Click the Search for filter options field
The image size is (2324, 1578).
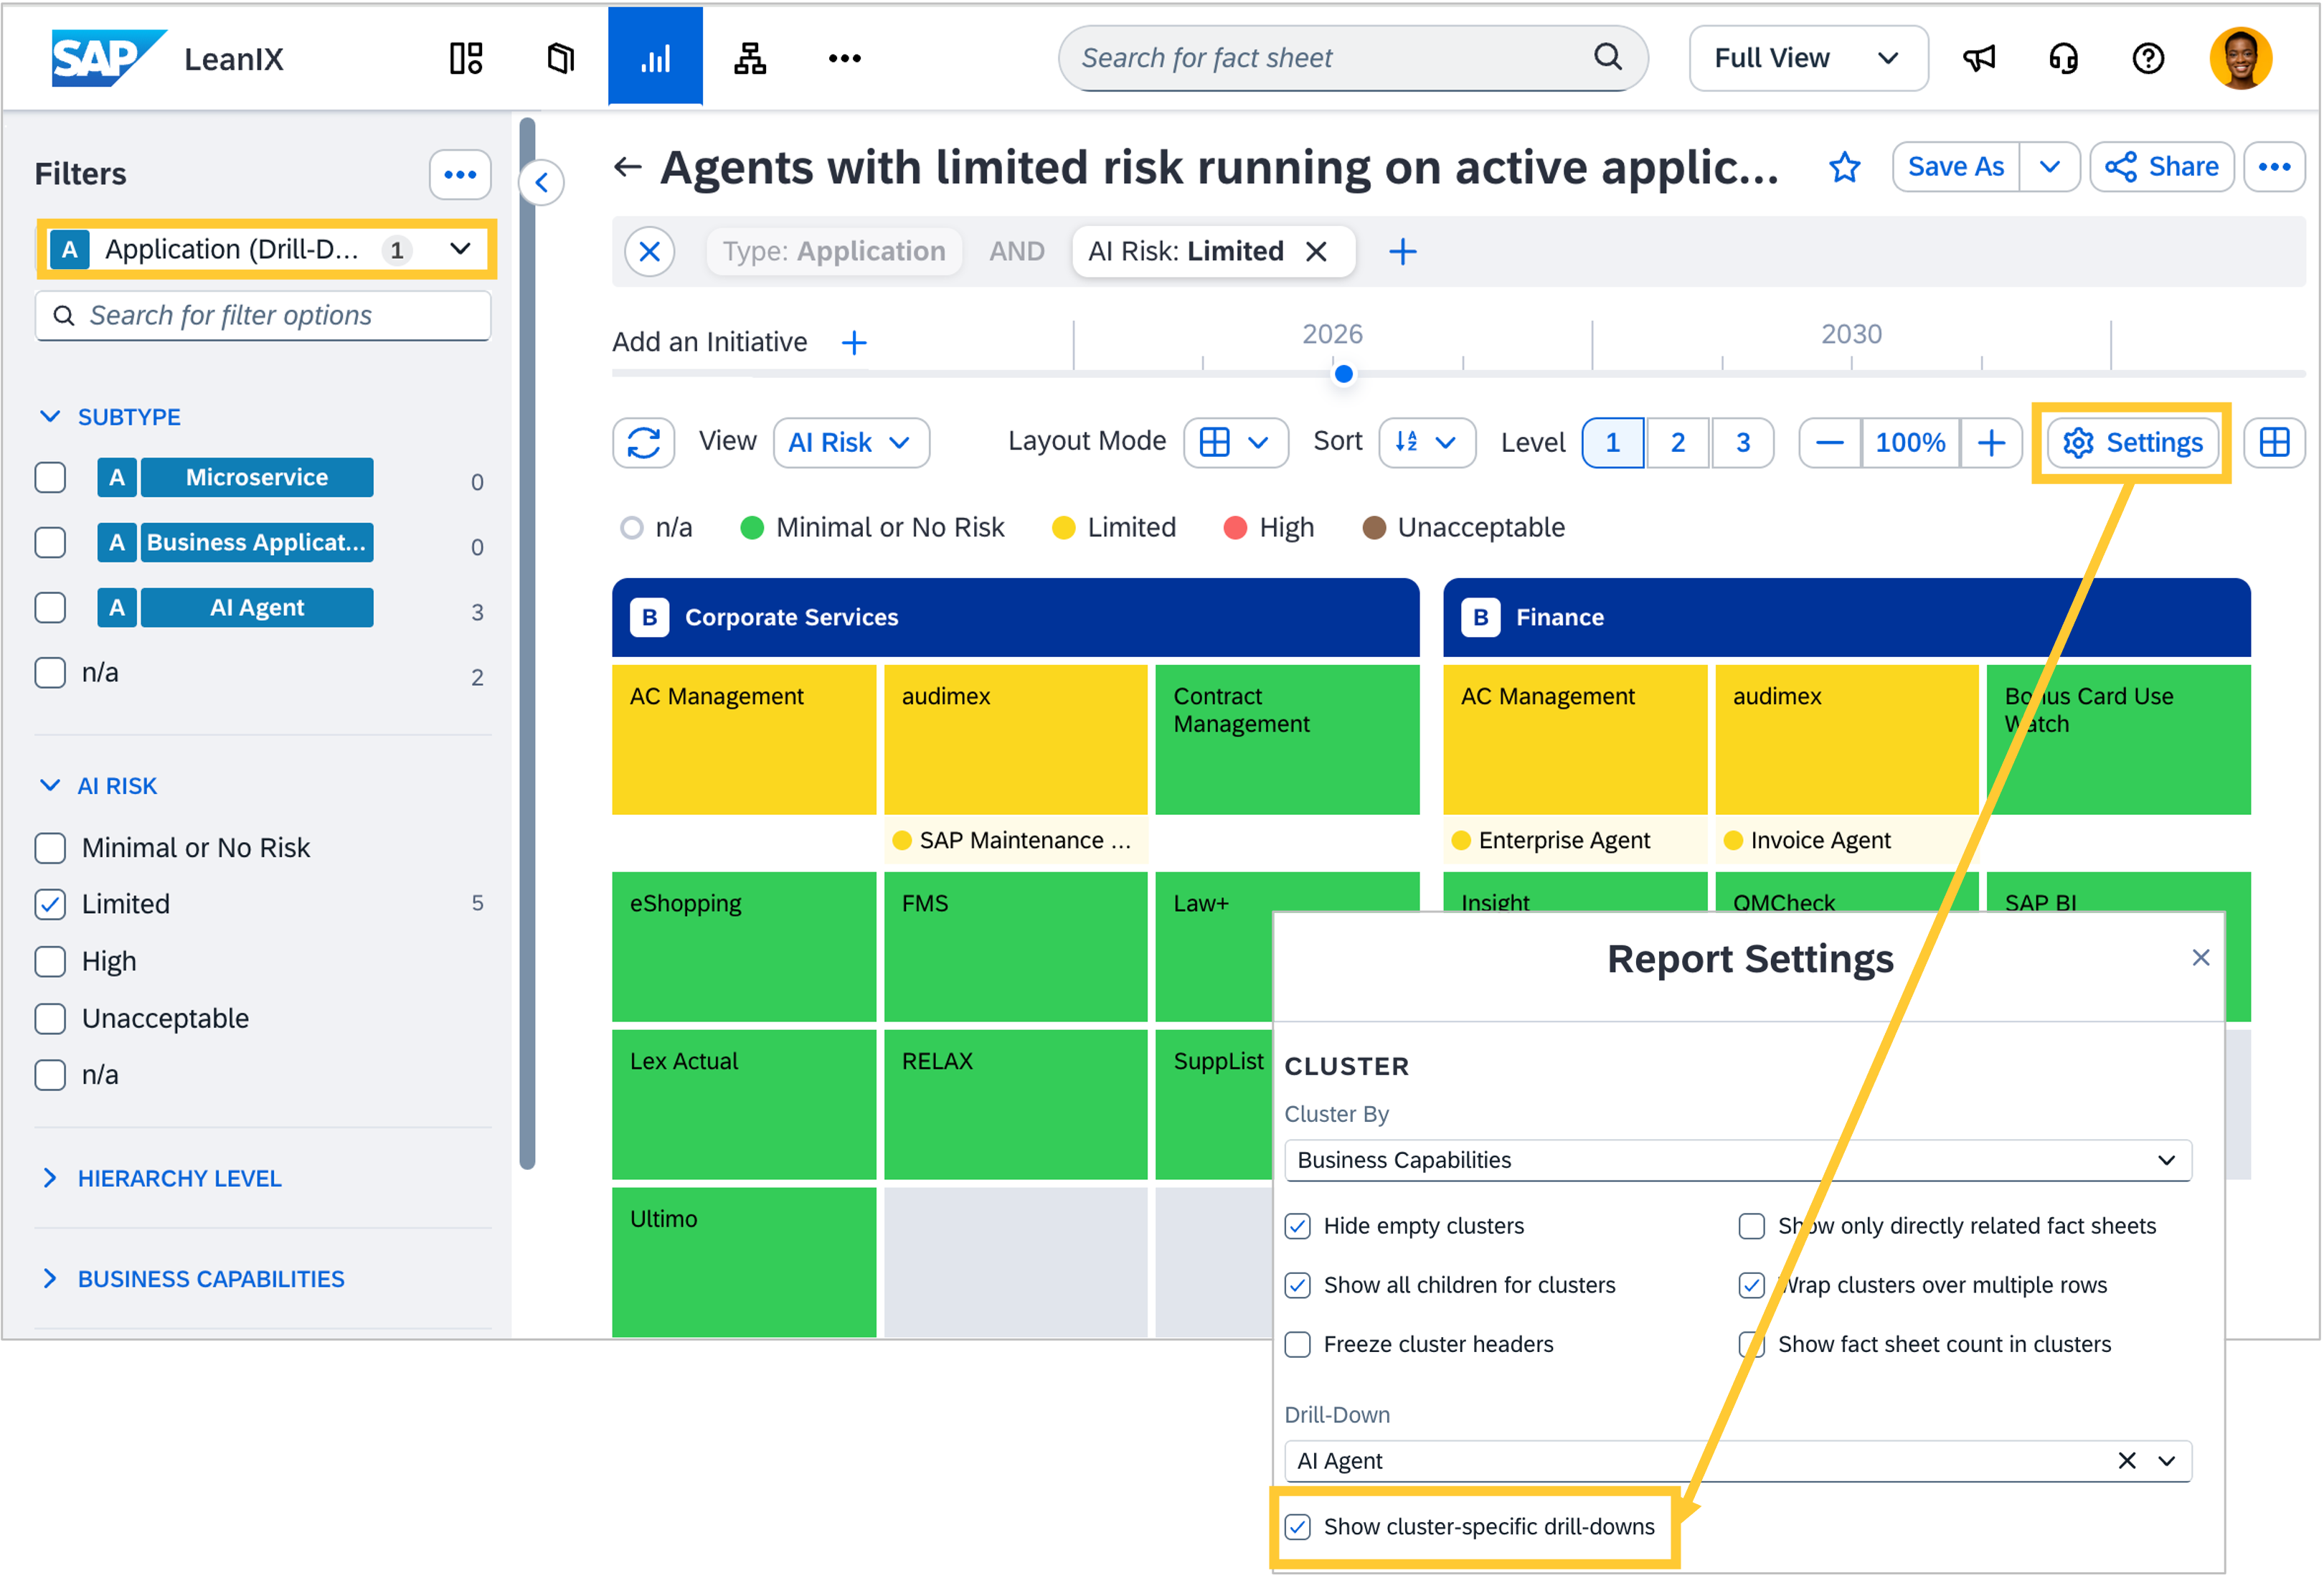coord(263,316)
